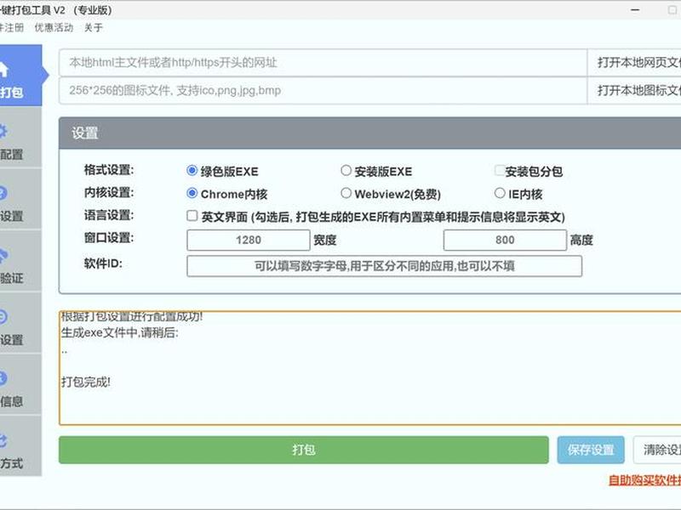Click the 格式设置: label
681x510 pixels.
[109, 170]
